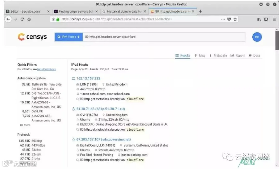Screen dimensions: 279x169
Task: Open the Metadata view tab
Action: (x=218, y=55)
